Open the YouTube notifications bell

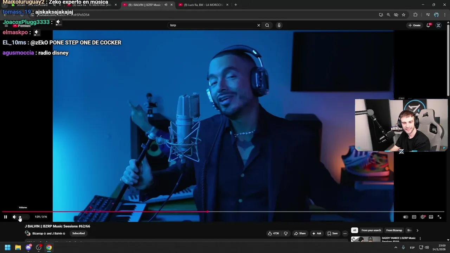(x=428, y=25)
